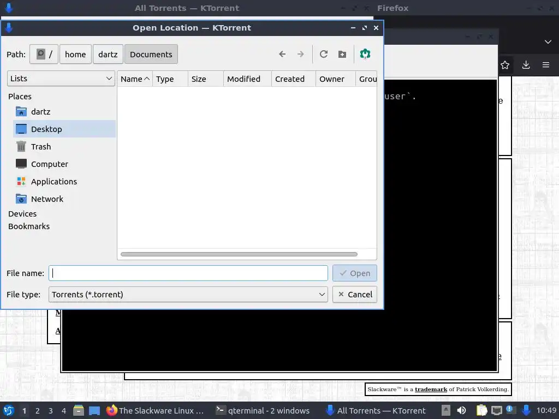
Task: Jump to the home path segment
Action: (75, 54)
